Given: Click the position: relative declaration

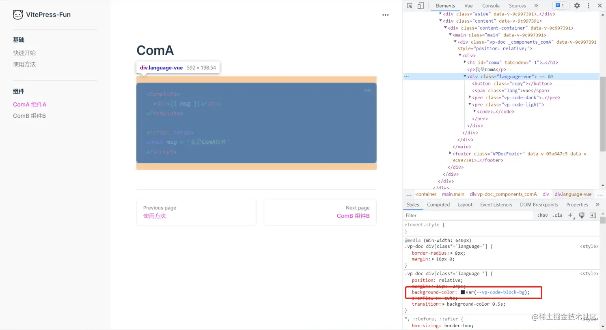Looking at the screenshot, I should pyautogui.click(x=437, y=280).
